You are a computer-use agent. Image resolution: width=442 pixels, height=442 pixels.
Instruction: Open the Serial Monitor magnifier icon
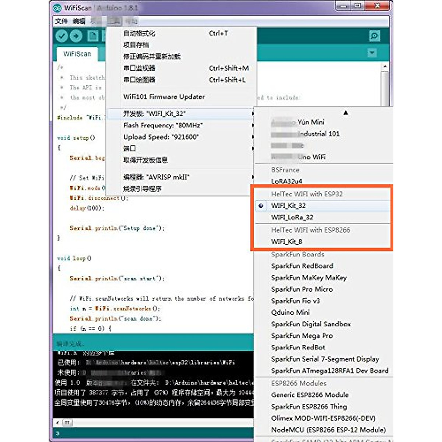pos(374,36)
